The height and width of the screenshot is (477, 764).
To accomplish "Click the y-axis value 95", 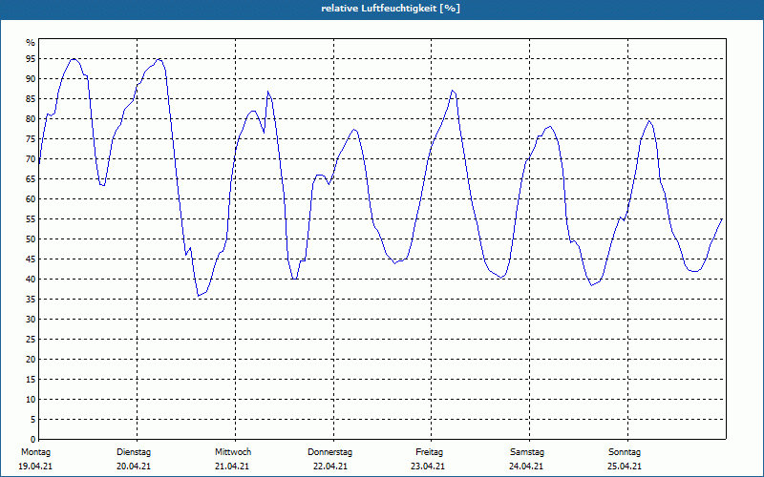I will point(31,59).
